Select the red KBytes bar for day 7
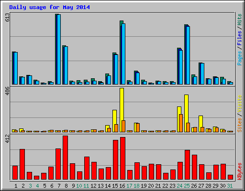 pos(58,164)
